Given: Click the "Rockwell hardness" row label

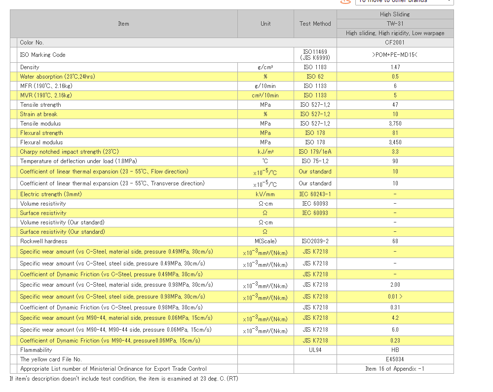Looking at the screenshot, I should click(x=44, y=241).
